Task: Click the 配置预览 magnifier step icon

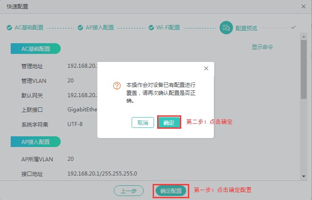Action: click(226, 28)
